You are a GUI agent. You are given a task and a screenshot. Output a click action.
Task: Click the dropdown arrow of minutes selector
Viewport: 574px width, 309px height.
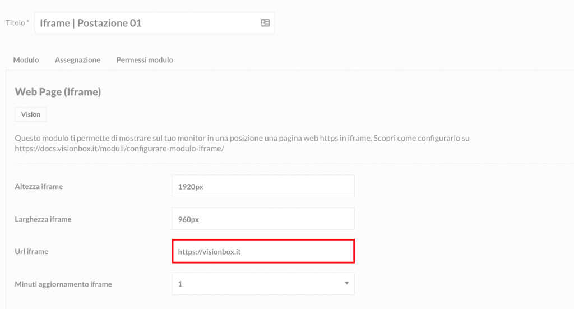pos(346,283)
